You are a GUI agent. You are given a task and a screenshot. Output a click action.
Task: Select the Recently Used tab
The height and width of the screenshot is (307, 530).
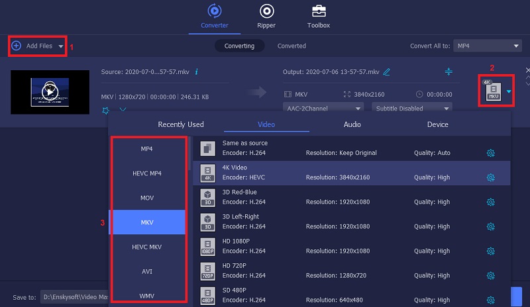[181, 124]
